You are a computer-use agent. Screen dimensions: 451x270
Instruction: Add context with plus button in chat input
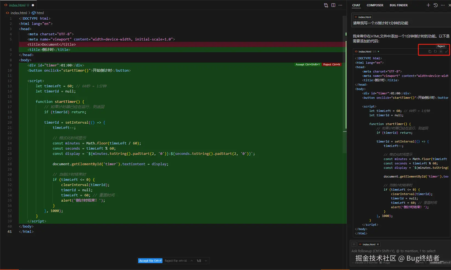pos(354,244)
